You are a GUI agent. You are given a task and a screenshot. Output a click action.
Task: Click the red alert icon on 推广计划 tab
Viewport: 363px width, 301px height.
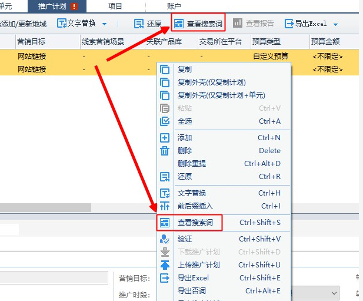(74, 6)
